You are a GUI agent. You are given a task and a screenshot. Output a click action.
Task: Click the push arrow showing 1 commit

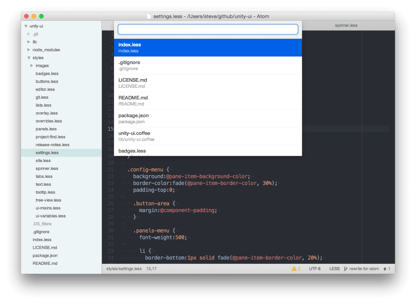click(x=385, y=268)
